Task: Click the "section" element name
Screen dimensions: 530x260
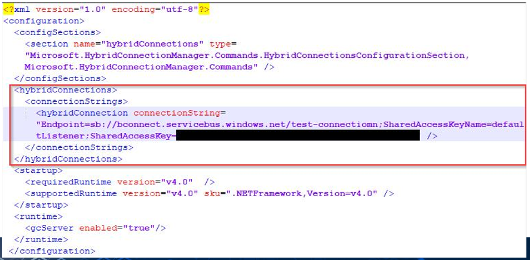Action: coord(49,44)
